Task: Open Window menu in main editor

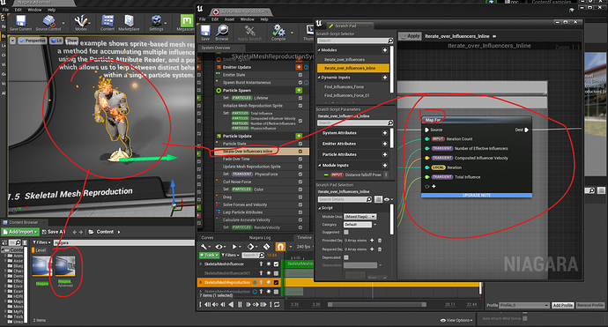Action: pos(34,10)
